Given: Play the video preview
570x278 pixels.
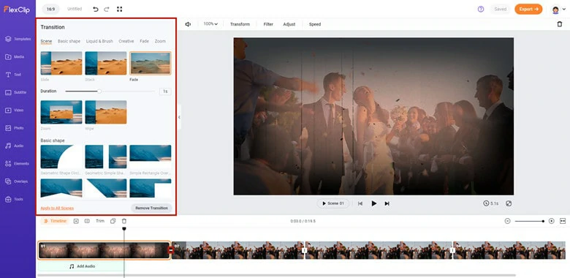Looking at the screenshot, I should coord(373,203).
